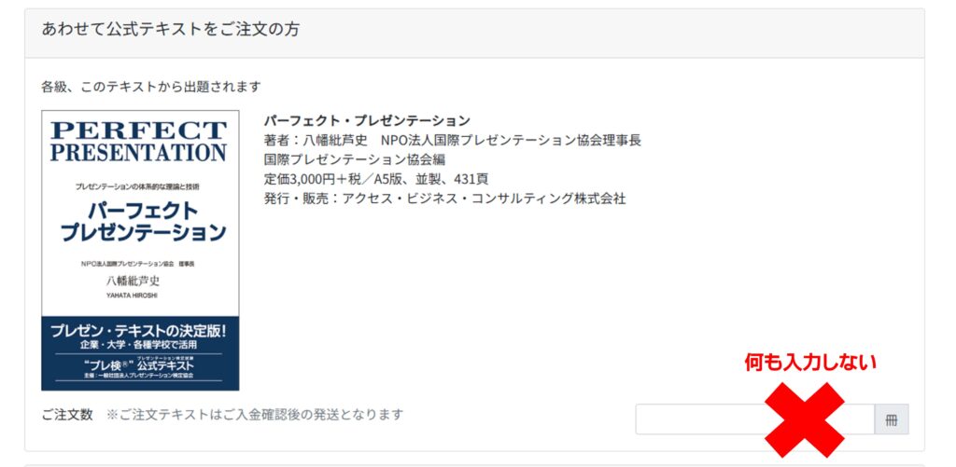Click the 各級、このテキストから出題されます text

coord(151,87)
